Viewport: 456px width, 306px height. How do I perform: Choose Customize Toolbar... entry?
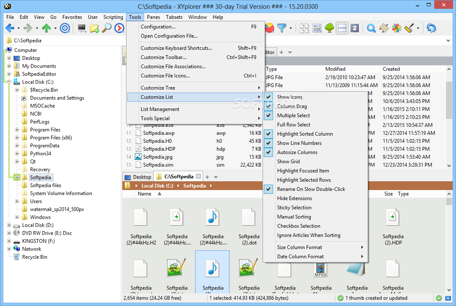(x=196, y=57)
